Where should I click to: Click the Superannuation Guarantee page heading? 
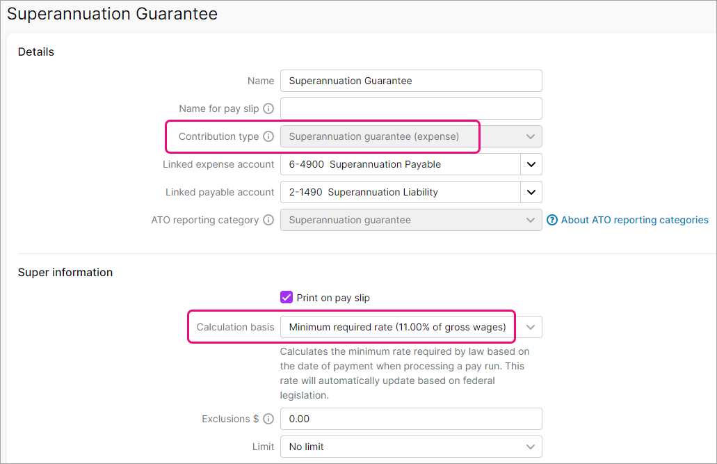112,14
